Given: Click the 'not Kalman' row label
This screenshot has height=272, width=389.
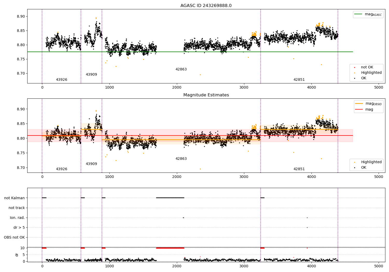Looking at the screenshot, I should (x=15, y=198).
